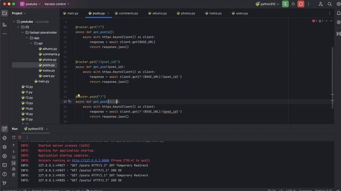Open main.py in project tree
Image resolution: width=341 pixels, height=191 pixels.
(x=42, y=81)
